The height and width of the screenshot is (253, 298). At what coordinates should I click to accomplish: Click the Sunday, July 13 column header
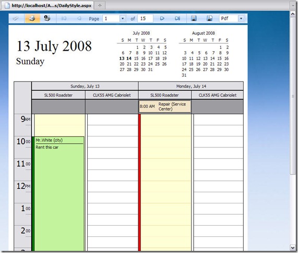[x=85, y=86]
